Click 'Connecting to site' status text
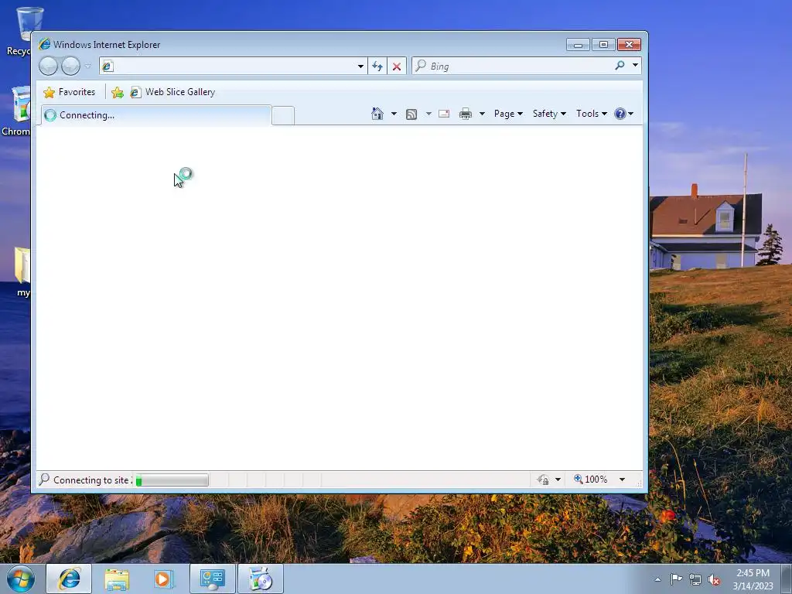This screenshot has width=792, height=594. (91, 480)
